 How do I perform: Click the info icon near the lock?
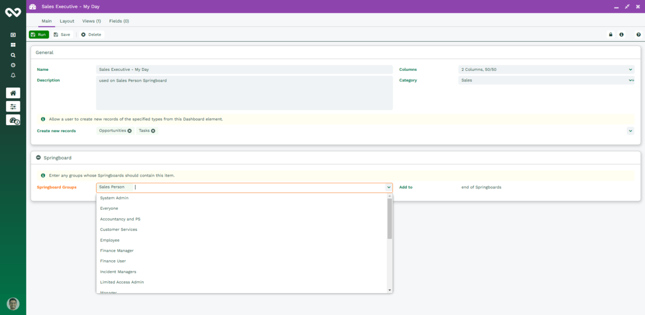622,34
